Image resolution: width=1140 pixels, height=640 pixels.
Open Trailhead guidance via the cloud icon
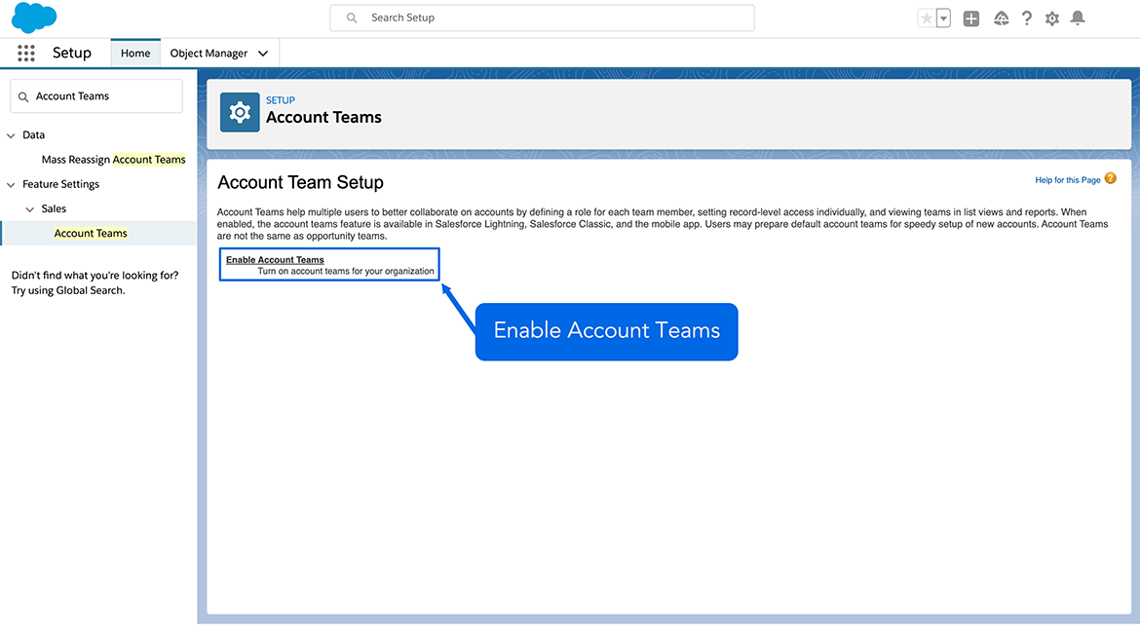click(1001, 18)
